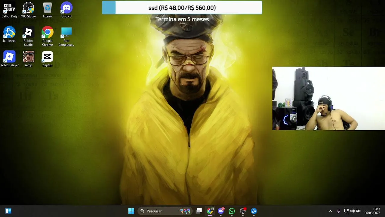Open Chrome from the taskbar
Viewport: 385px width, 217px height.
click(x=210, y=211)
